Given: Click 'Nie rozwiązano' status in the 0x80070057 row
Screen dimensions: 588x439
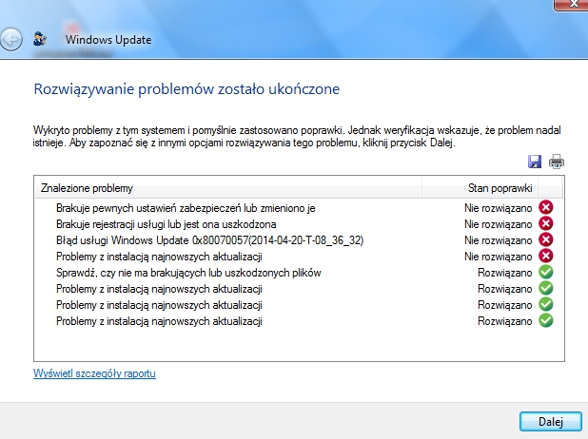Looking at the screenshot, I should pyautogui.click(x=498, y=240).
